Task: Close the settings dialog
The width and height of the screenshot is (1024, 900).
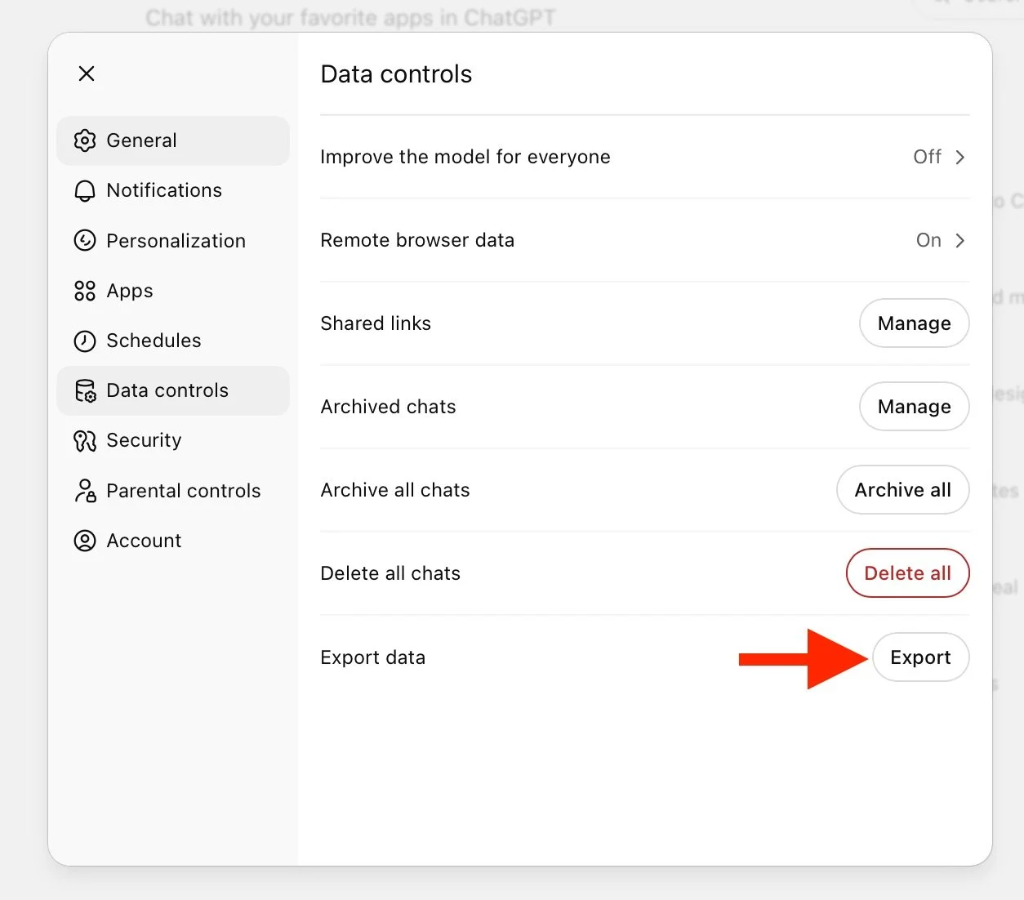Action: [x=87, y=74]
